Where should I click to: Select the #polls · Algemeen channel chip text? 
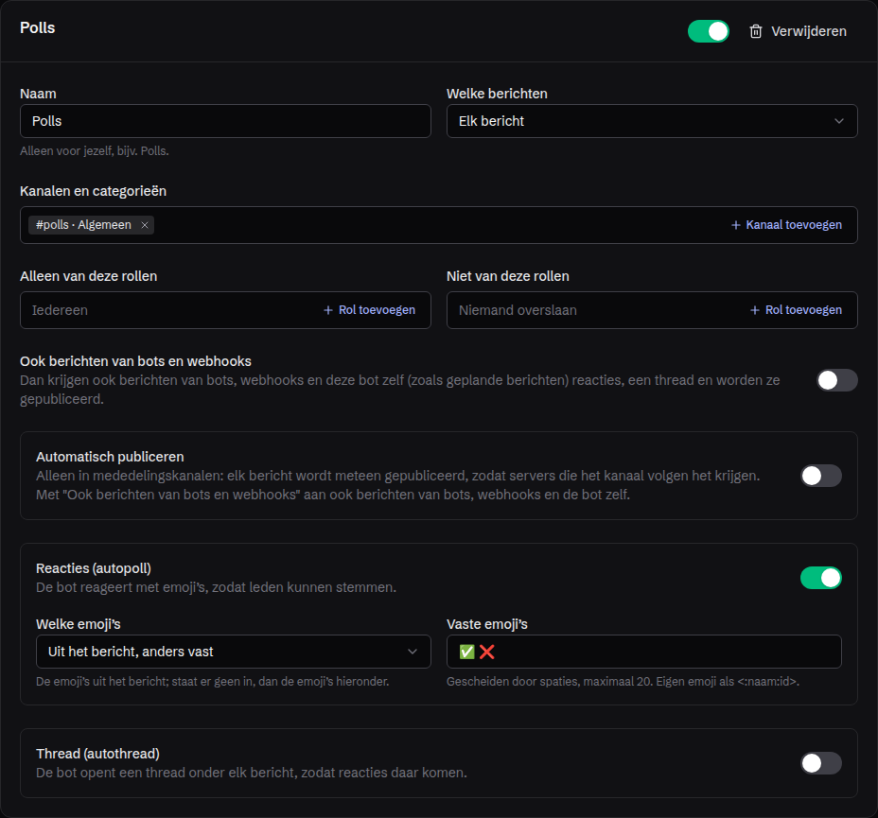point(83,225)
